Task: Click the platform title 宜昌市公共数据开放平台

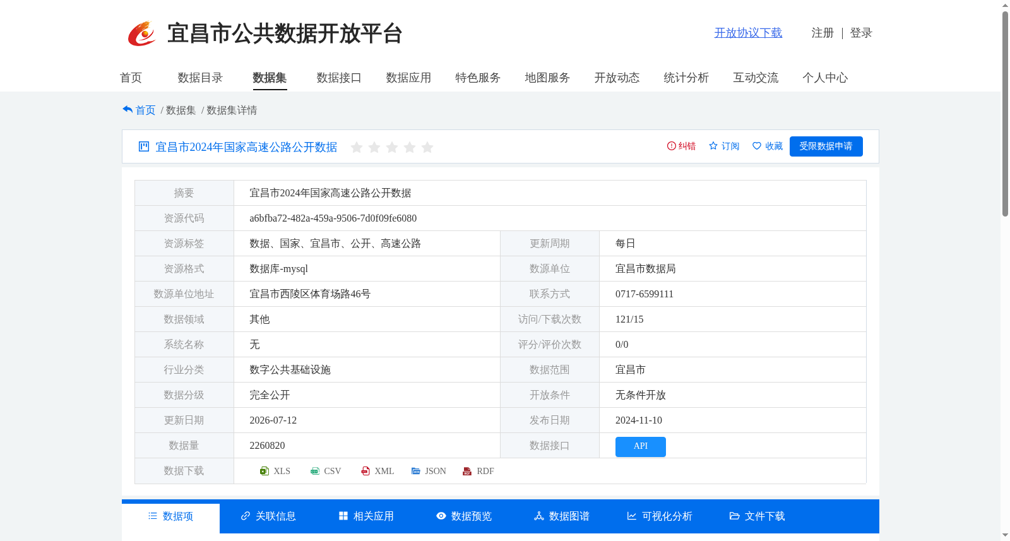Action: pyautogui.click(x=285, y=33)
